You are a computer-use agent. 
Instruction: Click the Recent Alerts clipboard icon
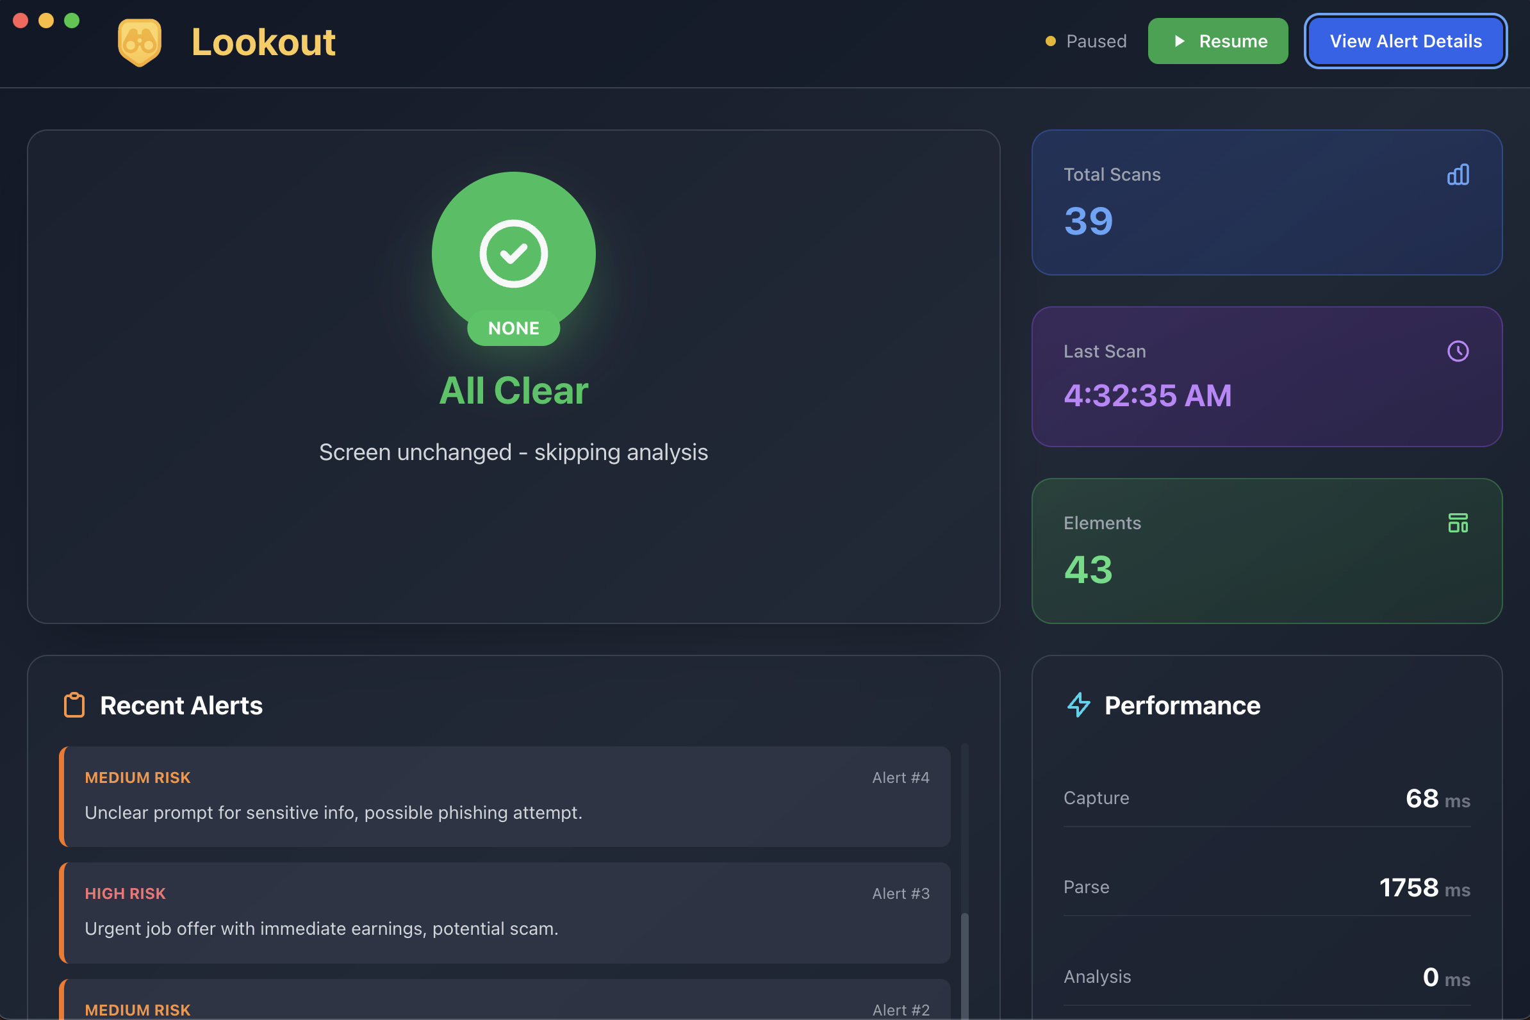click(x=74, y=705)
